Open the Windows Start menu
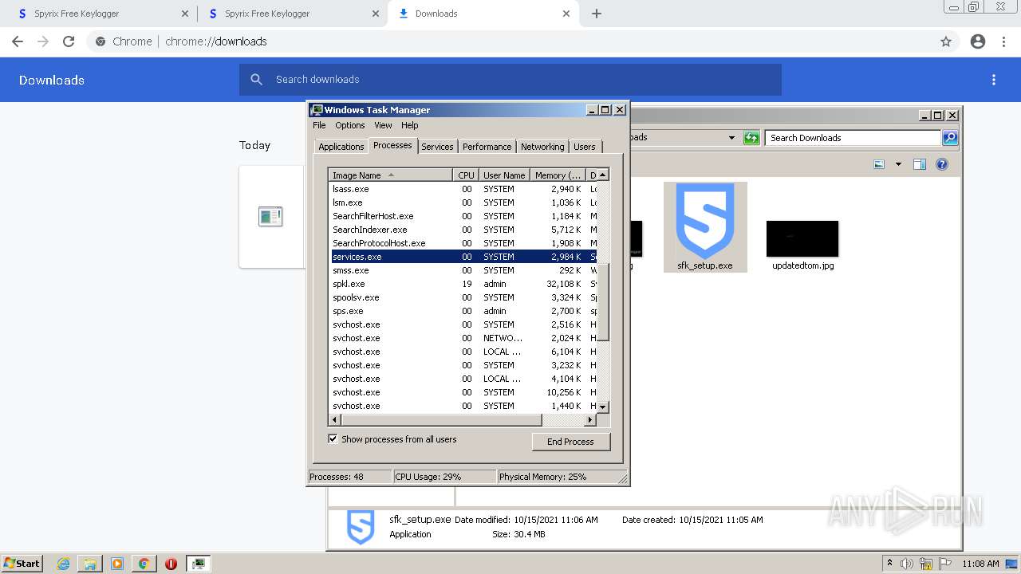This screenshot has height=574, width=1021. [x=22, y=563]
